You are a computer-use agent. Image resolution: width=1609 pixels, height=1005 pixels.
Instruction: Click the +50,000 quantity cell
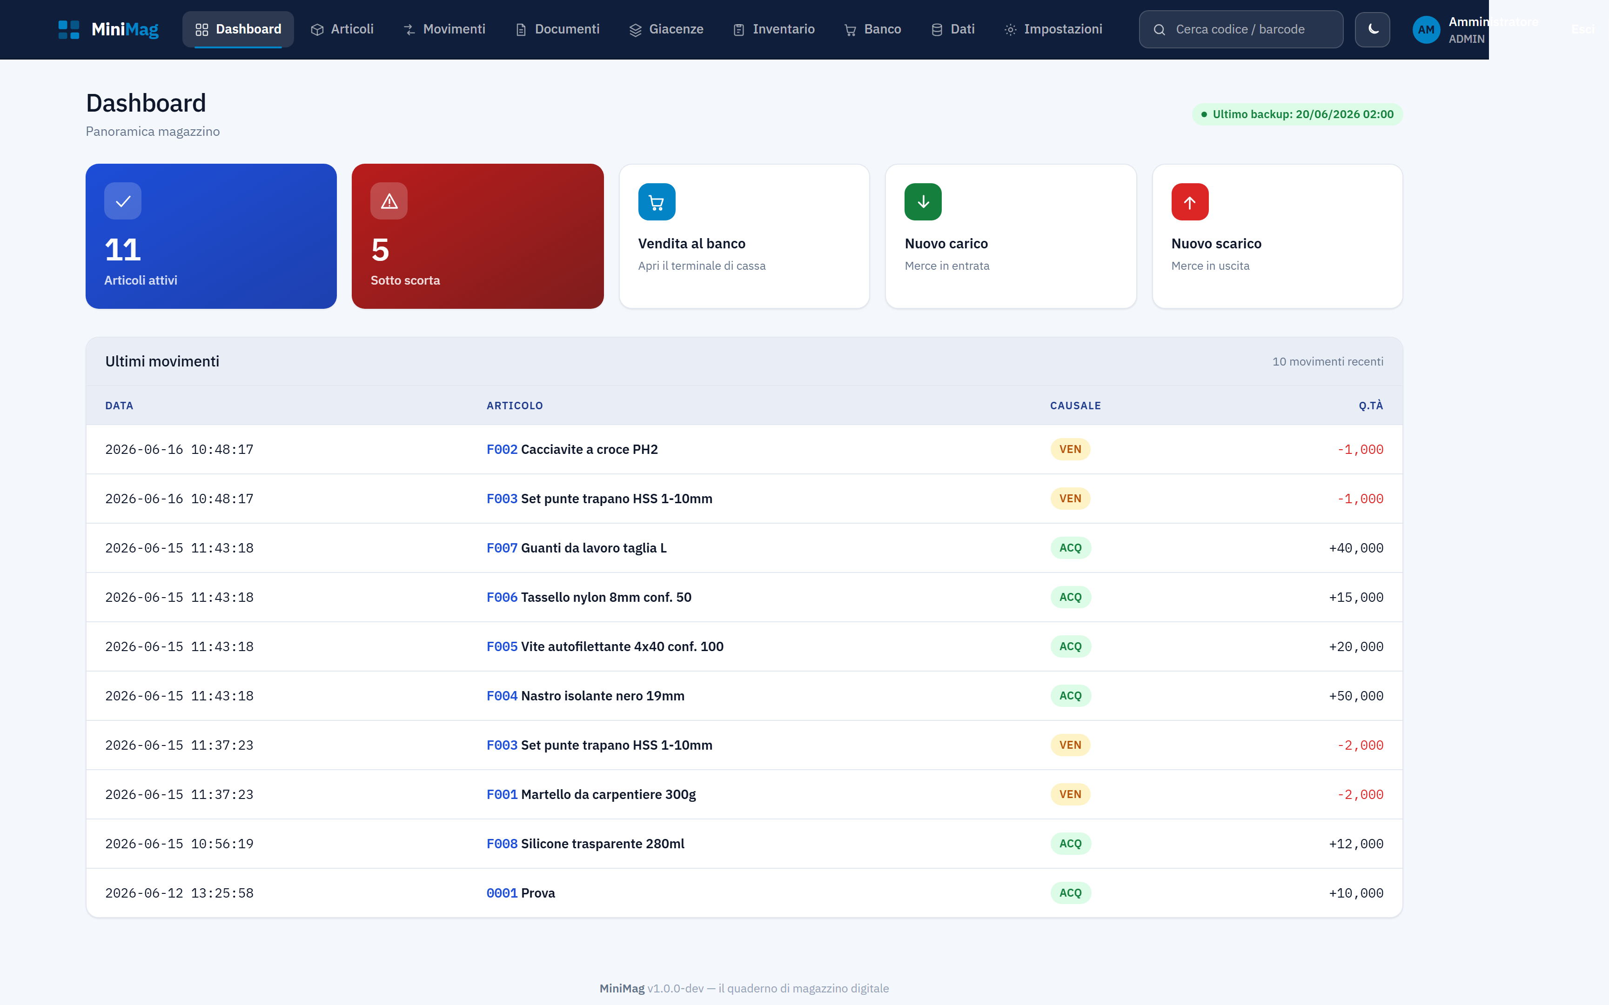[1356, 696]
